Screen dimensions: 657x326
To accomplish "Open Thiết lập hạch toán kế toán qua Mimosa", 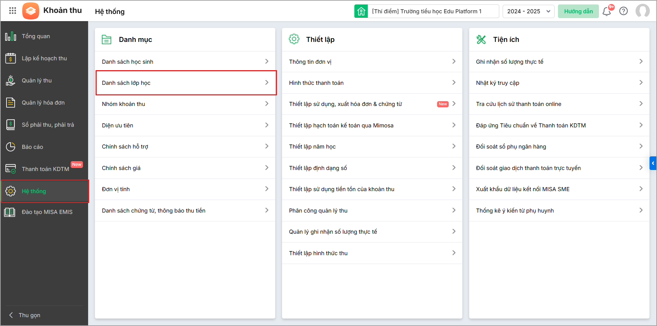I will pos(372,125).
